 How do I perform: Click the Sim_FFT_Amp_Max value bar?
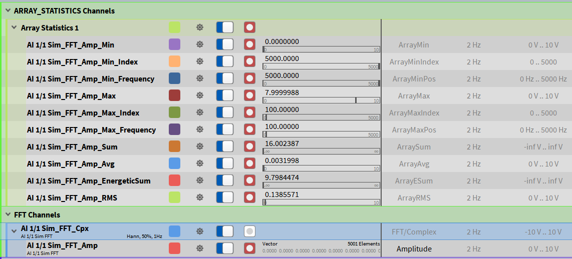coord(321,100)
